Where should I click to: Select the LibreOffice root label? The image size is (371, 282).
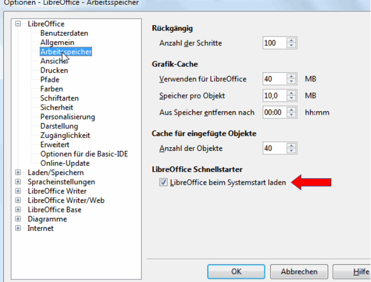click(x=46, y=24)
